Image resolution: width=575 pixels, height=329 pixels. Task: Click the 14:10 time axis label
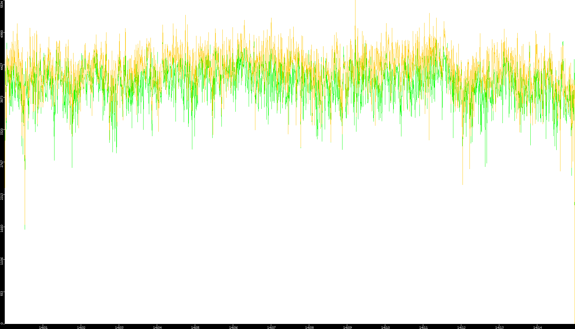[x=385, y=327]
